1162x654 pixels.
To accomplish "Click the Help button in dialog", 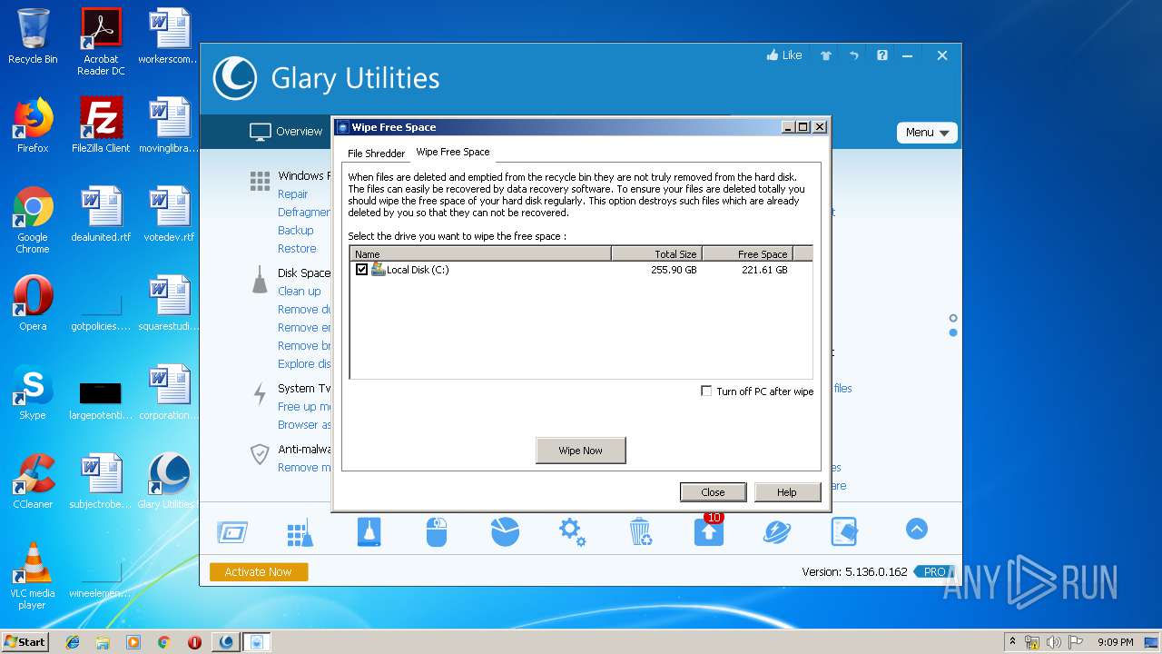I will click(787, 492).
